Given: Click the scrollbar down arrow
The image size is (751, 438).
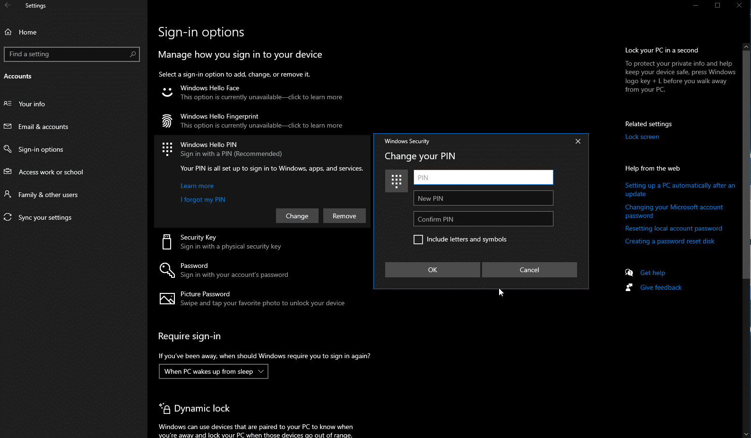Looking at the screenshot, I should coord(746,434).
